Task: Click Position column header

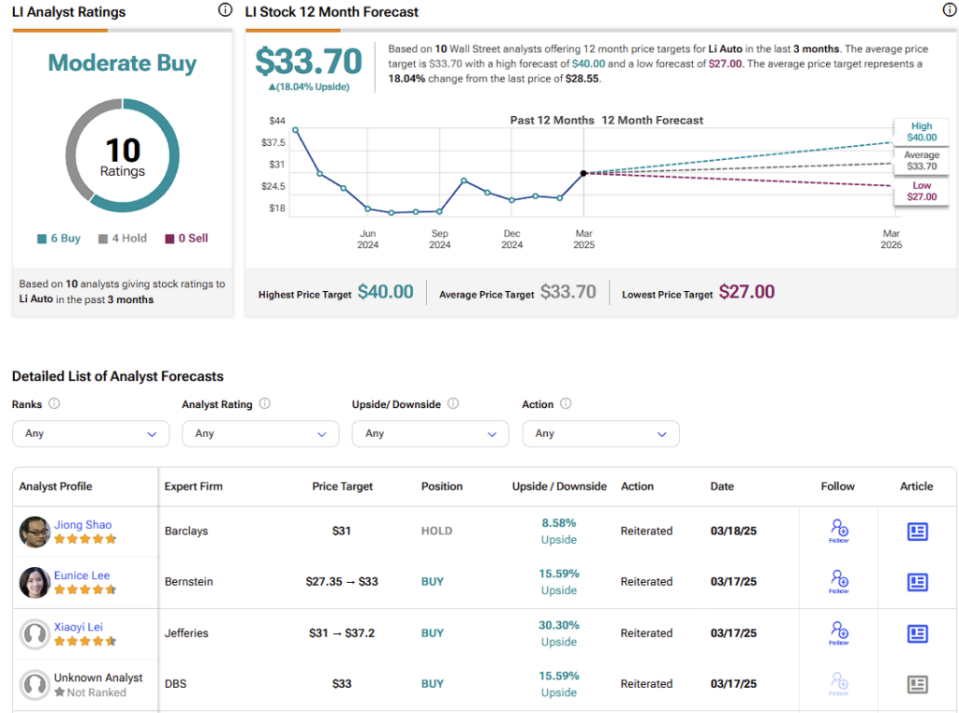Action: (442, 486)
